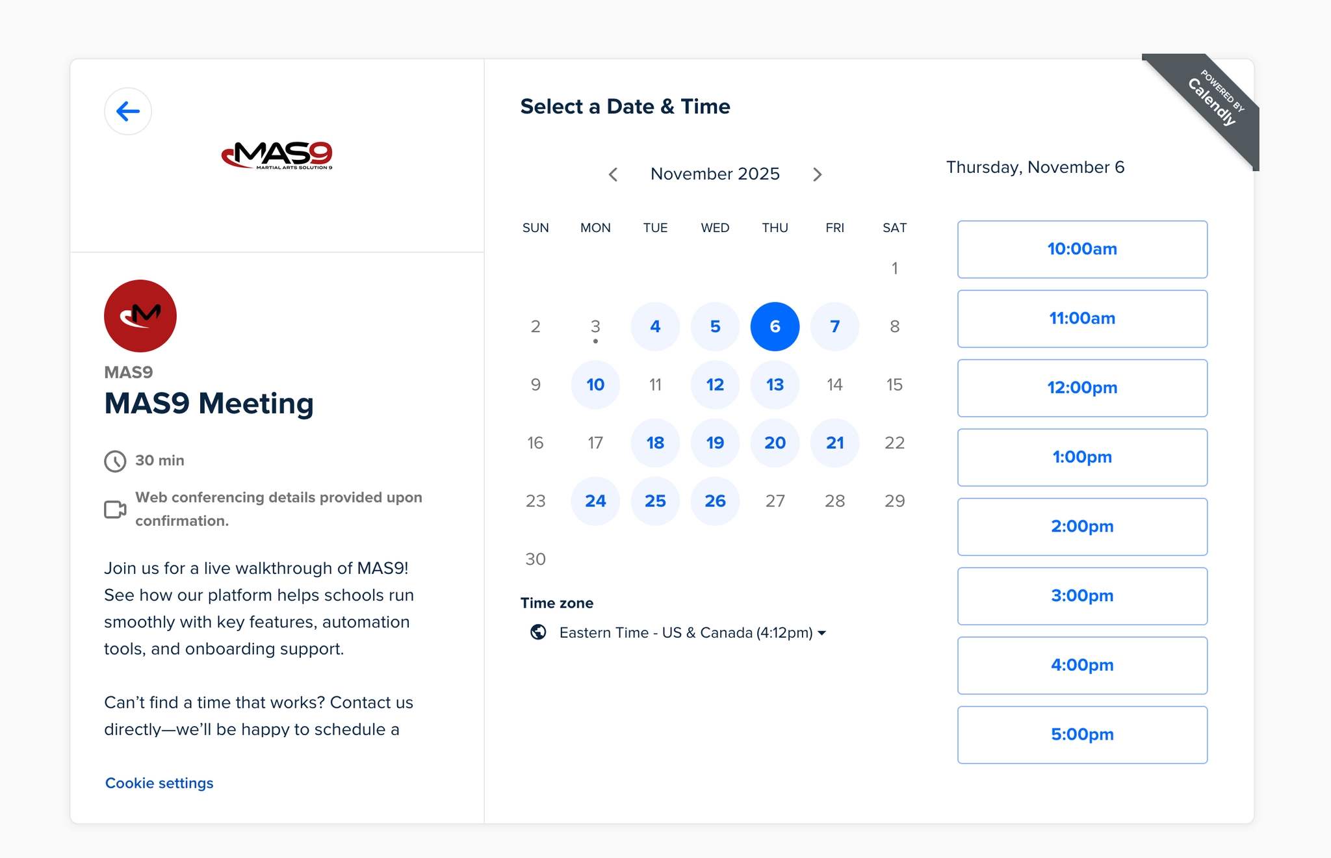Click the globe icon next to Eastern Time
Viewport: 1331px width, 858px height.
click(538, 632)
